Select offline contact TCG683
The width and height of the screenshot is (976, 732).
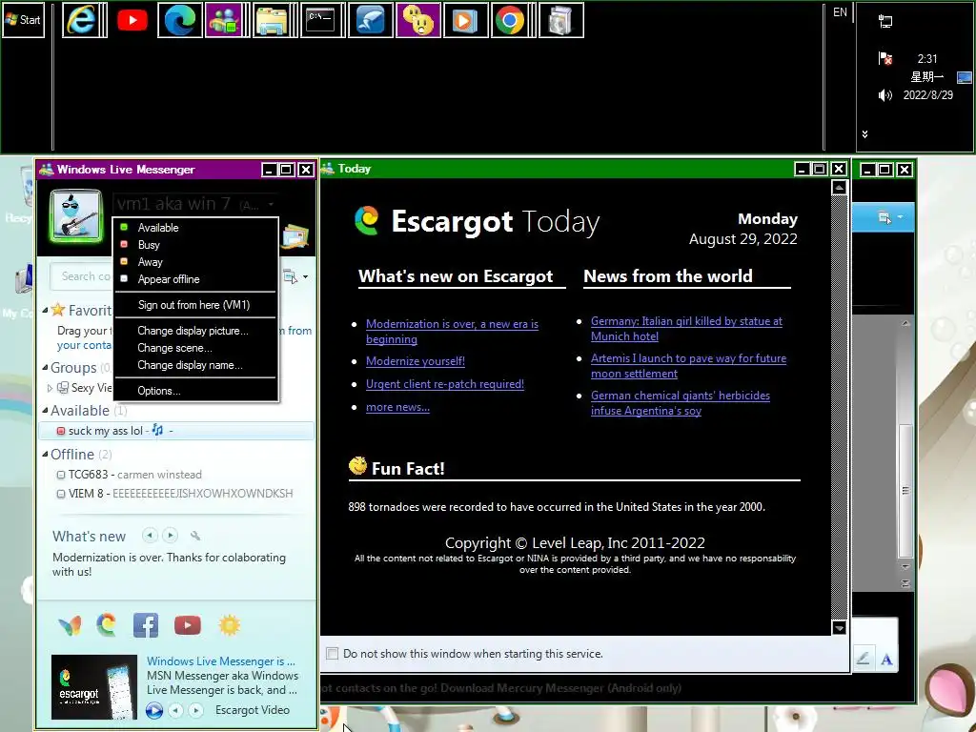176,475
